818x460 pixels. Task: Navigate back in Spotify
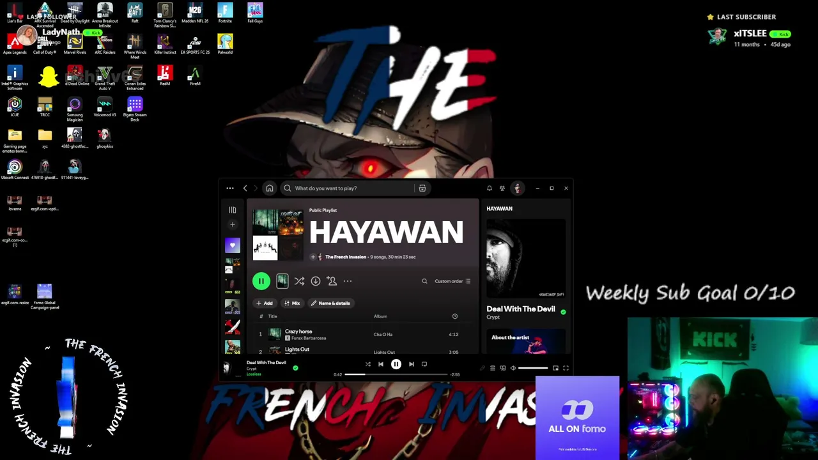(x=245, y=188)
